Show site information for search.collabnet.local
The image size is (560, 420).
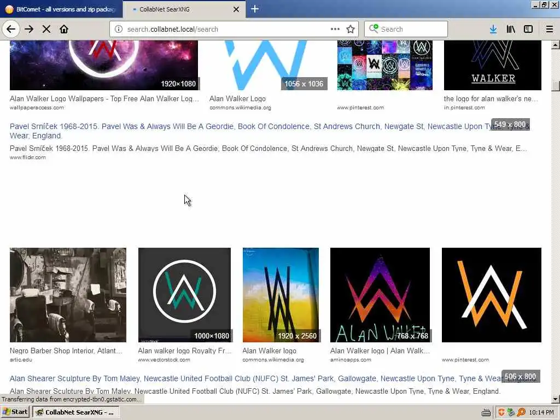point(119,30)
